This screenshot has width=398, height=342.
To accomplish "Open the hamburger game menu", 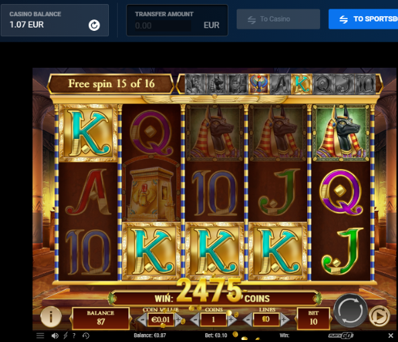I will pyautogui.click(x=40, y=336).
